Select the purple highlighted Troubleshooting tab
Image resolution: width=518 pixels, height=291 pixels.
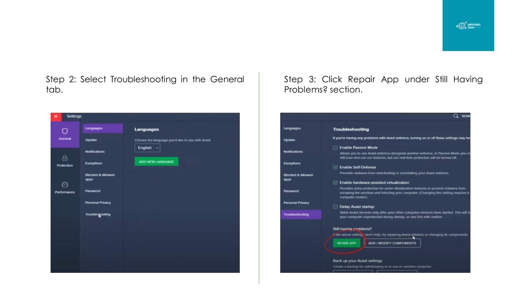tap(301, 214)
